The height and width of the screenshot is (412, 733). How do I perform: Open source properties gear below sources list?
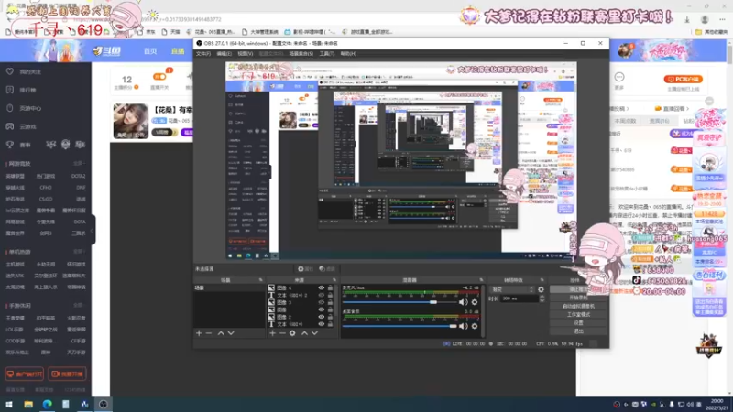click(292, 333)
